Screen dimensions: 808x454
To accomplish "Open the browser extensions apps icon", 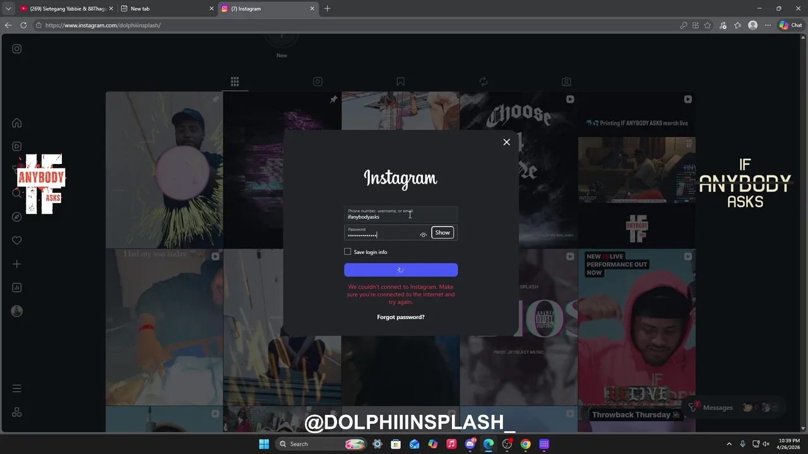I will tap(696, 25).
